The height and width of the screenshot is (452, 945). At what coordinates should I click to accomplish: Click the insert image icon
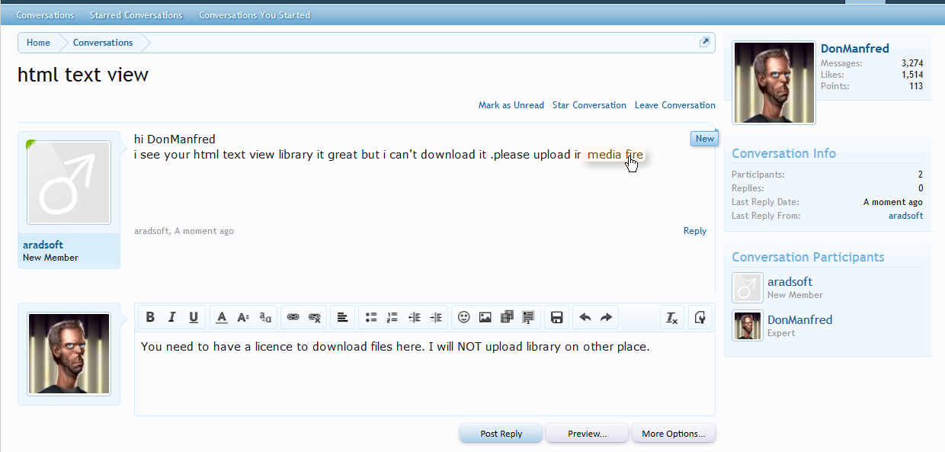click(x=485, y=317)
